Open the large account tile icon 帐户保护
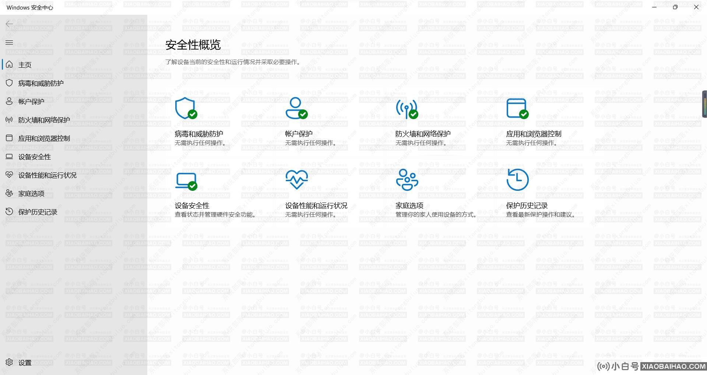The width and height of the screenshot is (707, 375). [296, 108]
